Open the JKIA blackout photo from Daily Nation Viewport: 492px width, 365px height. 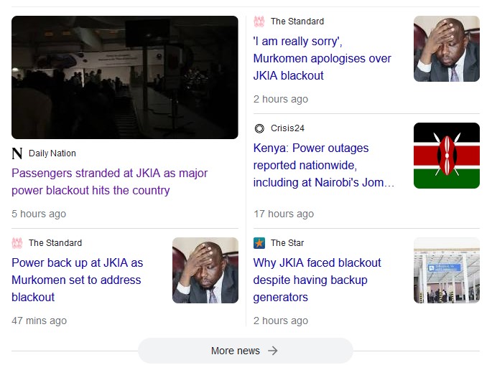(x=125, y=77)
